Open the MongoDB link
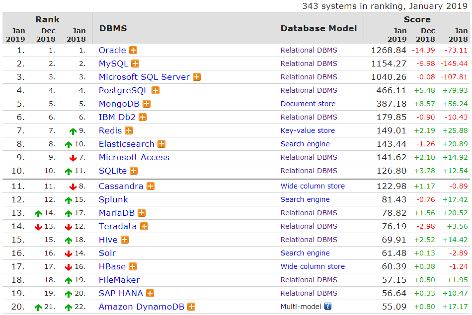Image resolution: width=472 pixels, height=315 pixels. click(119, 104)
